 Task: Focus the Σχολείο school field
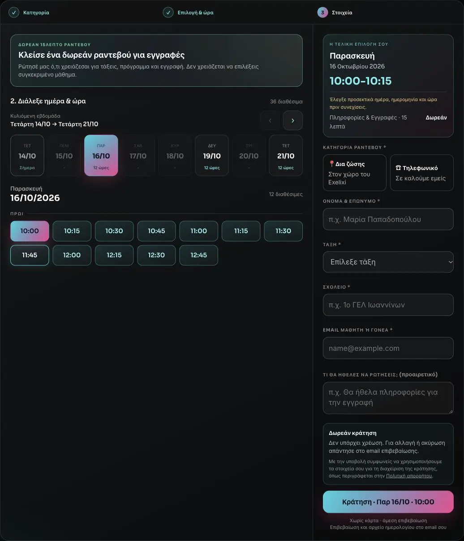click(388, 305)
